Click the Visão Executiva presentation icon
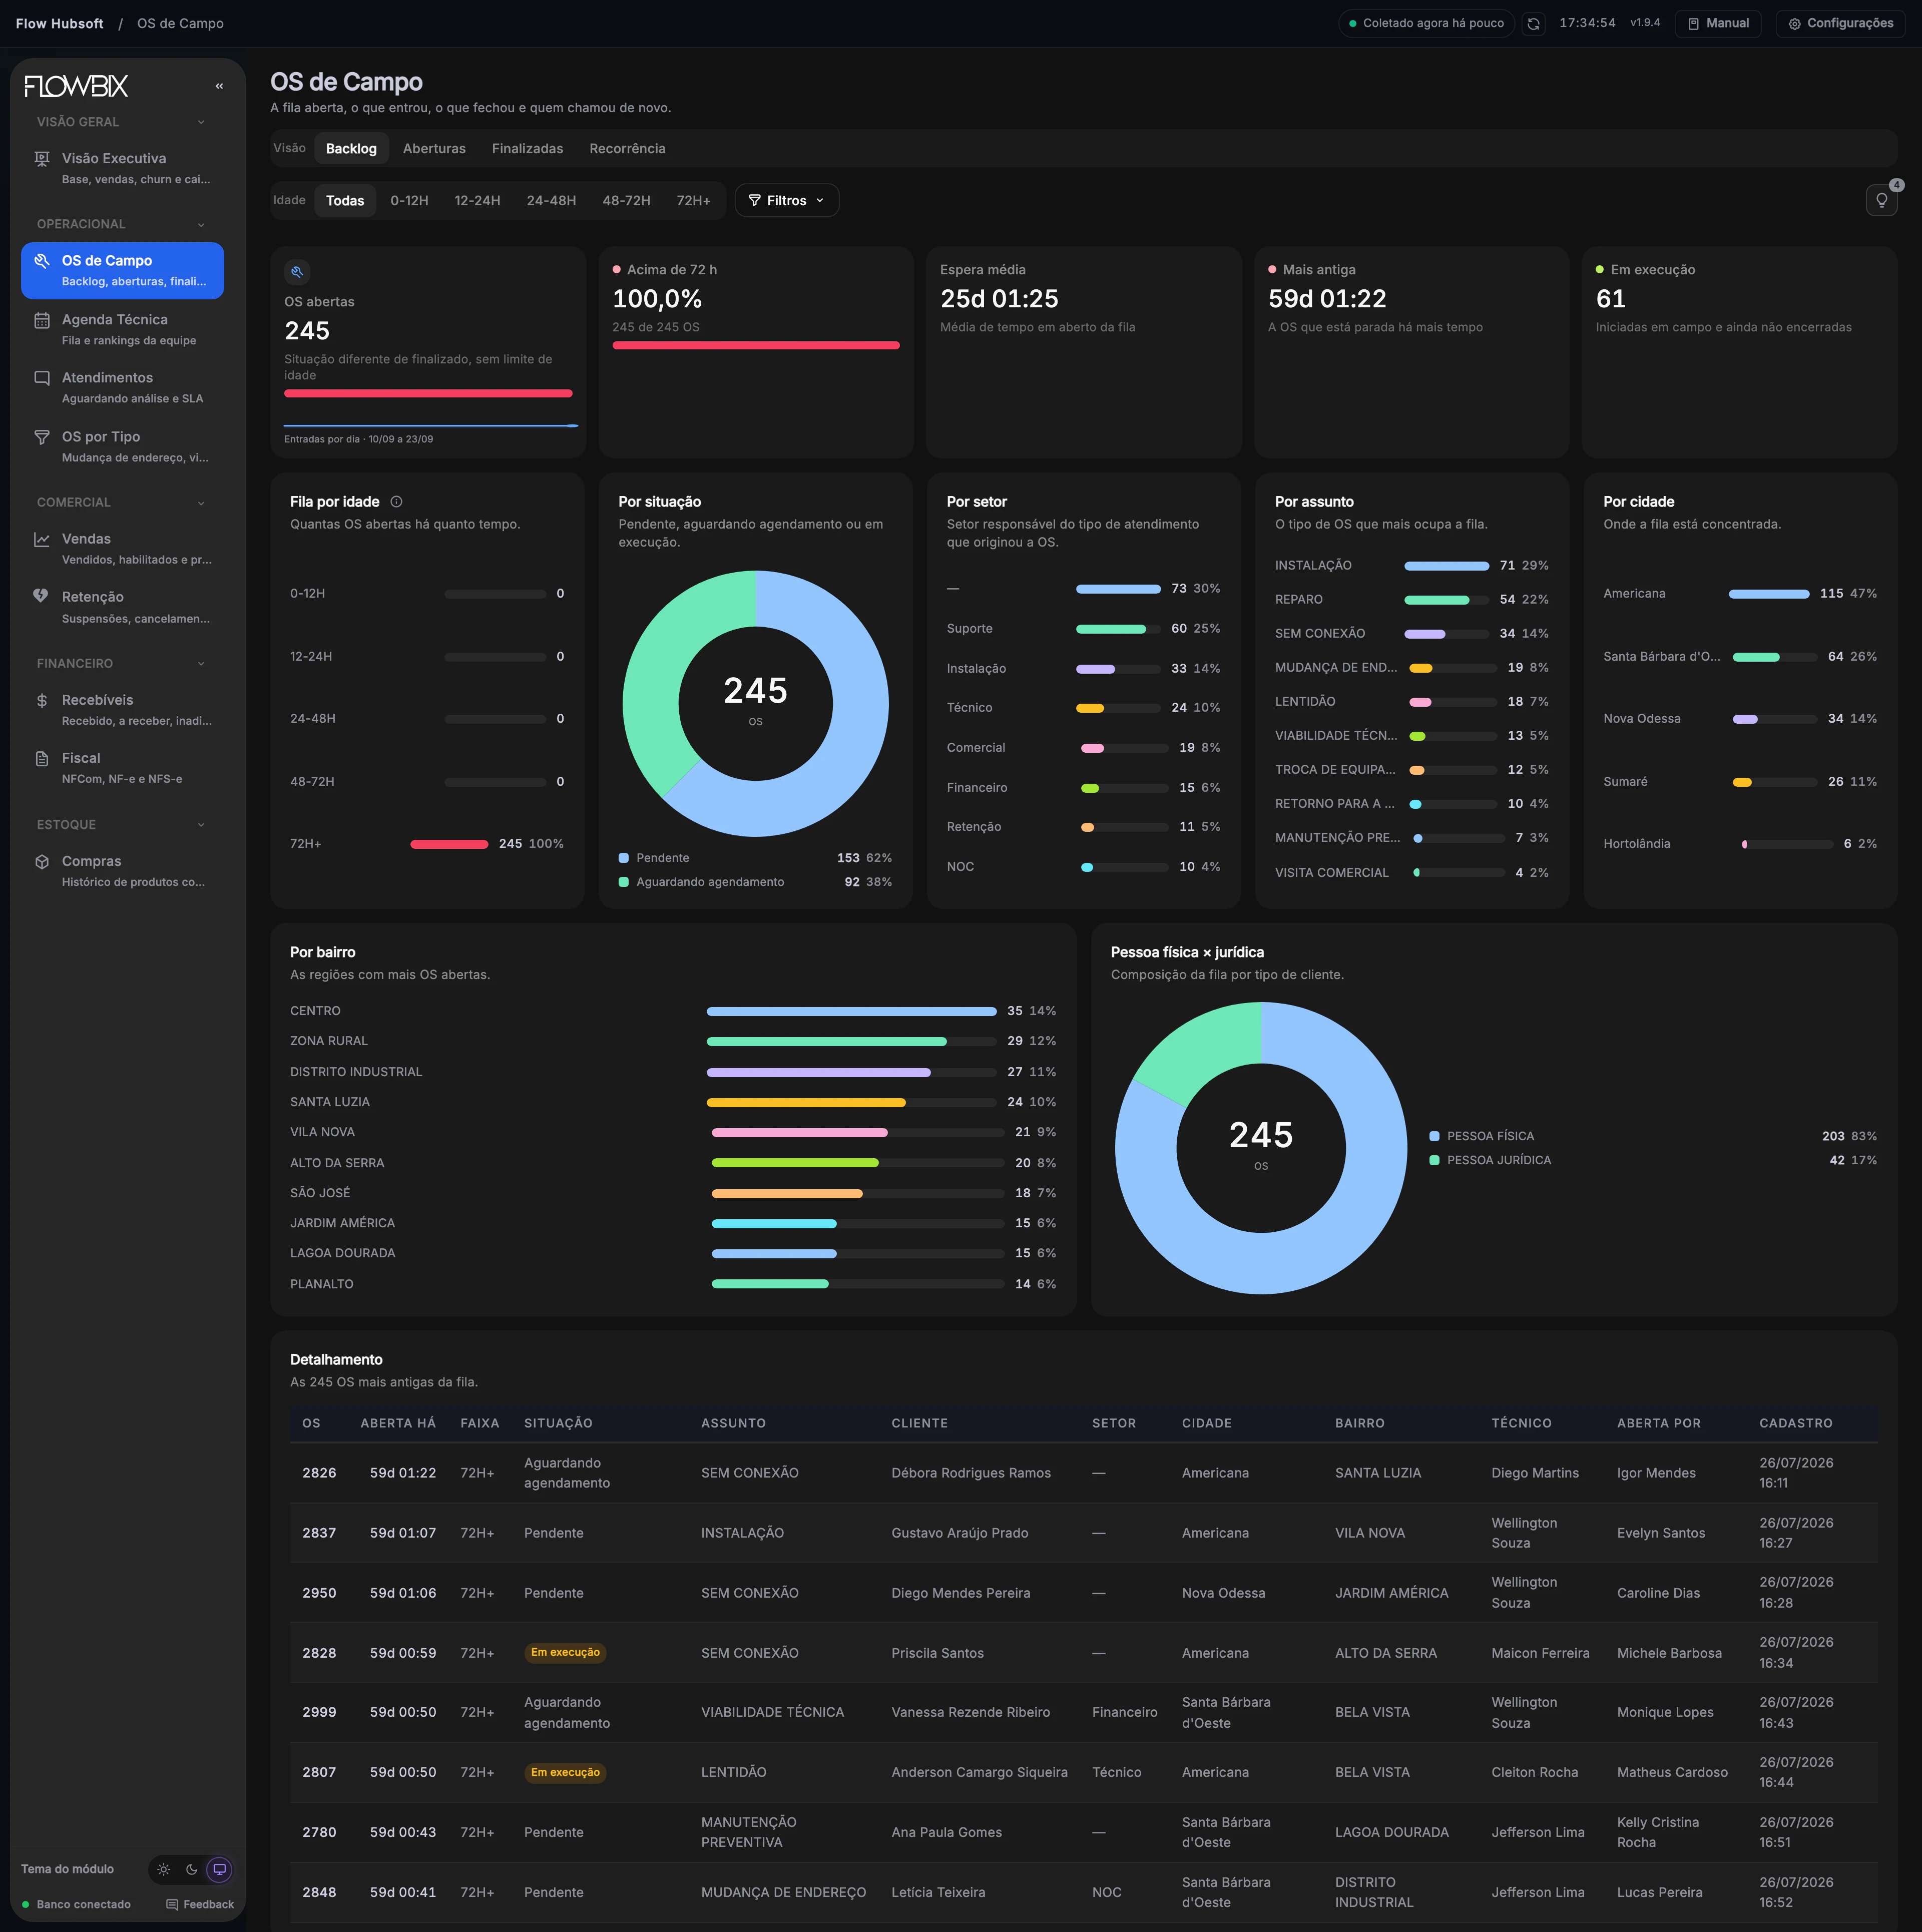Viewport: 1922px width, 1932px height. (x=42, y=159)
